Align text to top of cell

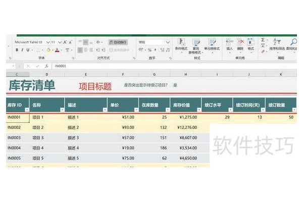pos(80,42)
